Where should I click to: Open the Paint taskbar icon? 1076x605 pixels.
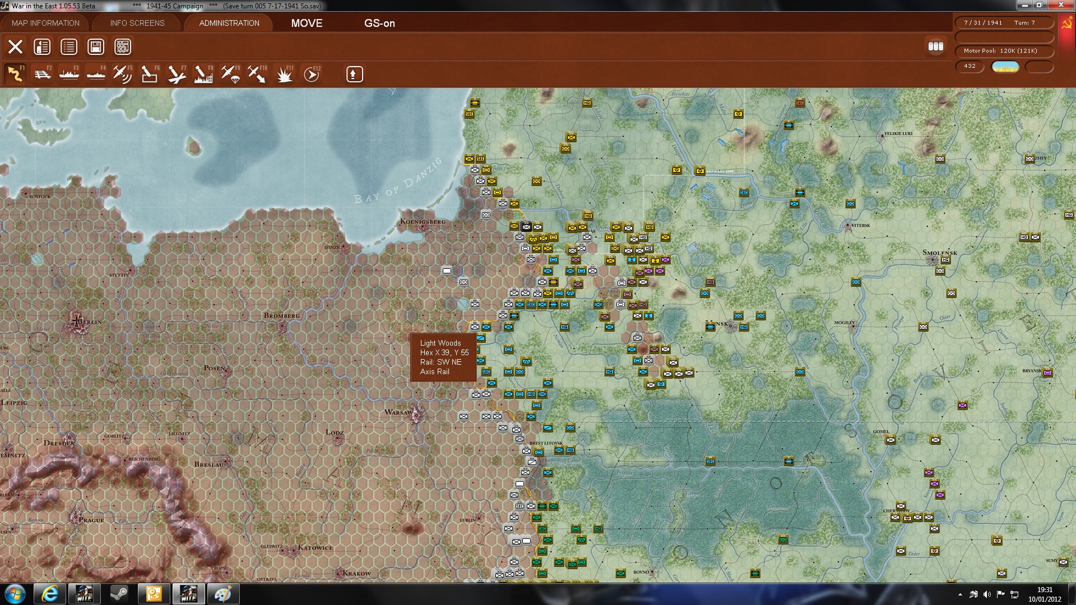[x=222, y=594]
